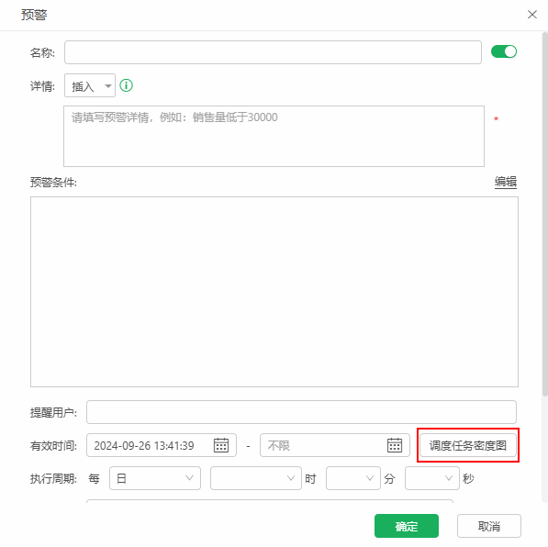Confirm with the green 确定 button
Screen dimensions: 548x547
tap(407, 526)
